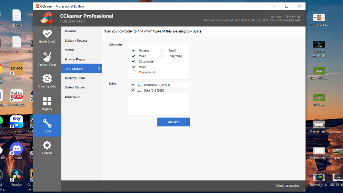Check the Compressed category
The image size is (343, 193).
[x=133, y=72]
